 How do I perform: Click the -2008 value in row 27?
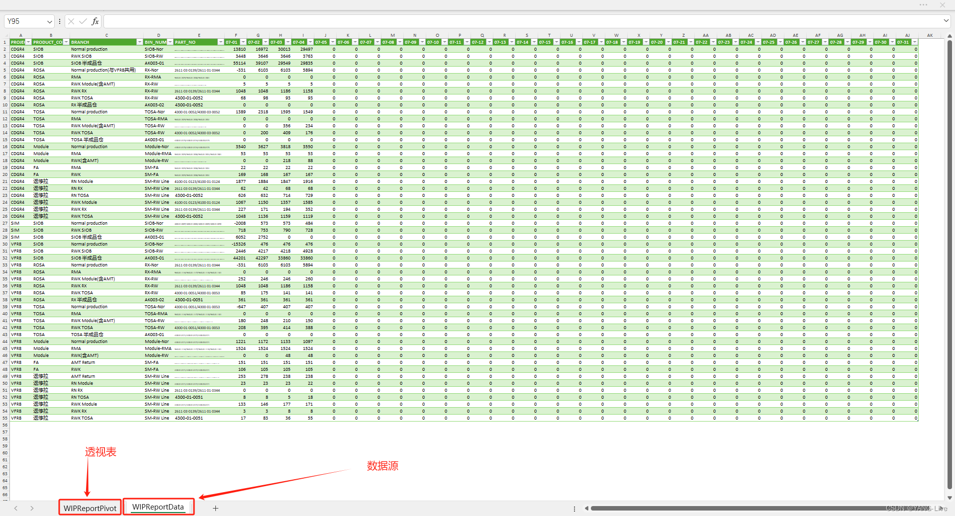pyautogui.click(x=235, y=223)
